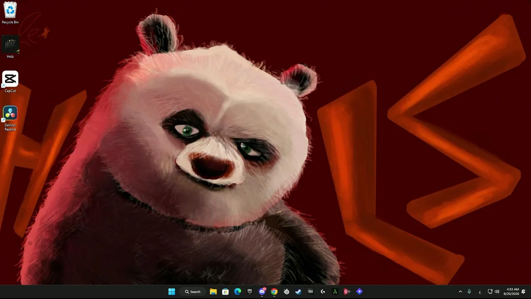
Task: Open File Explorer from the taskbar
Action: coord(213,292)
